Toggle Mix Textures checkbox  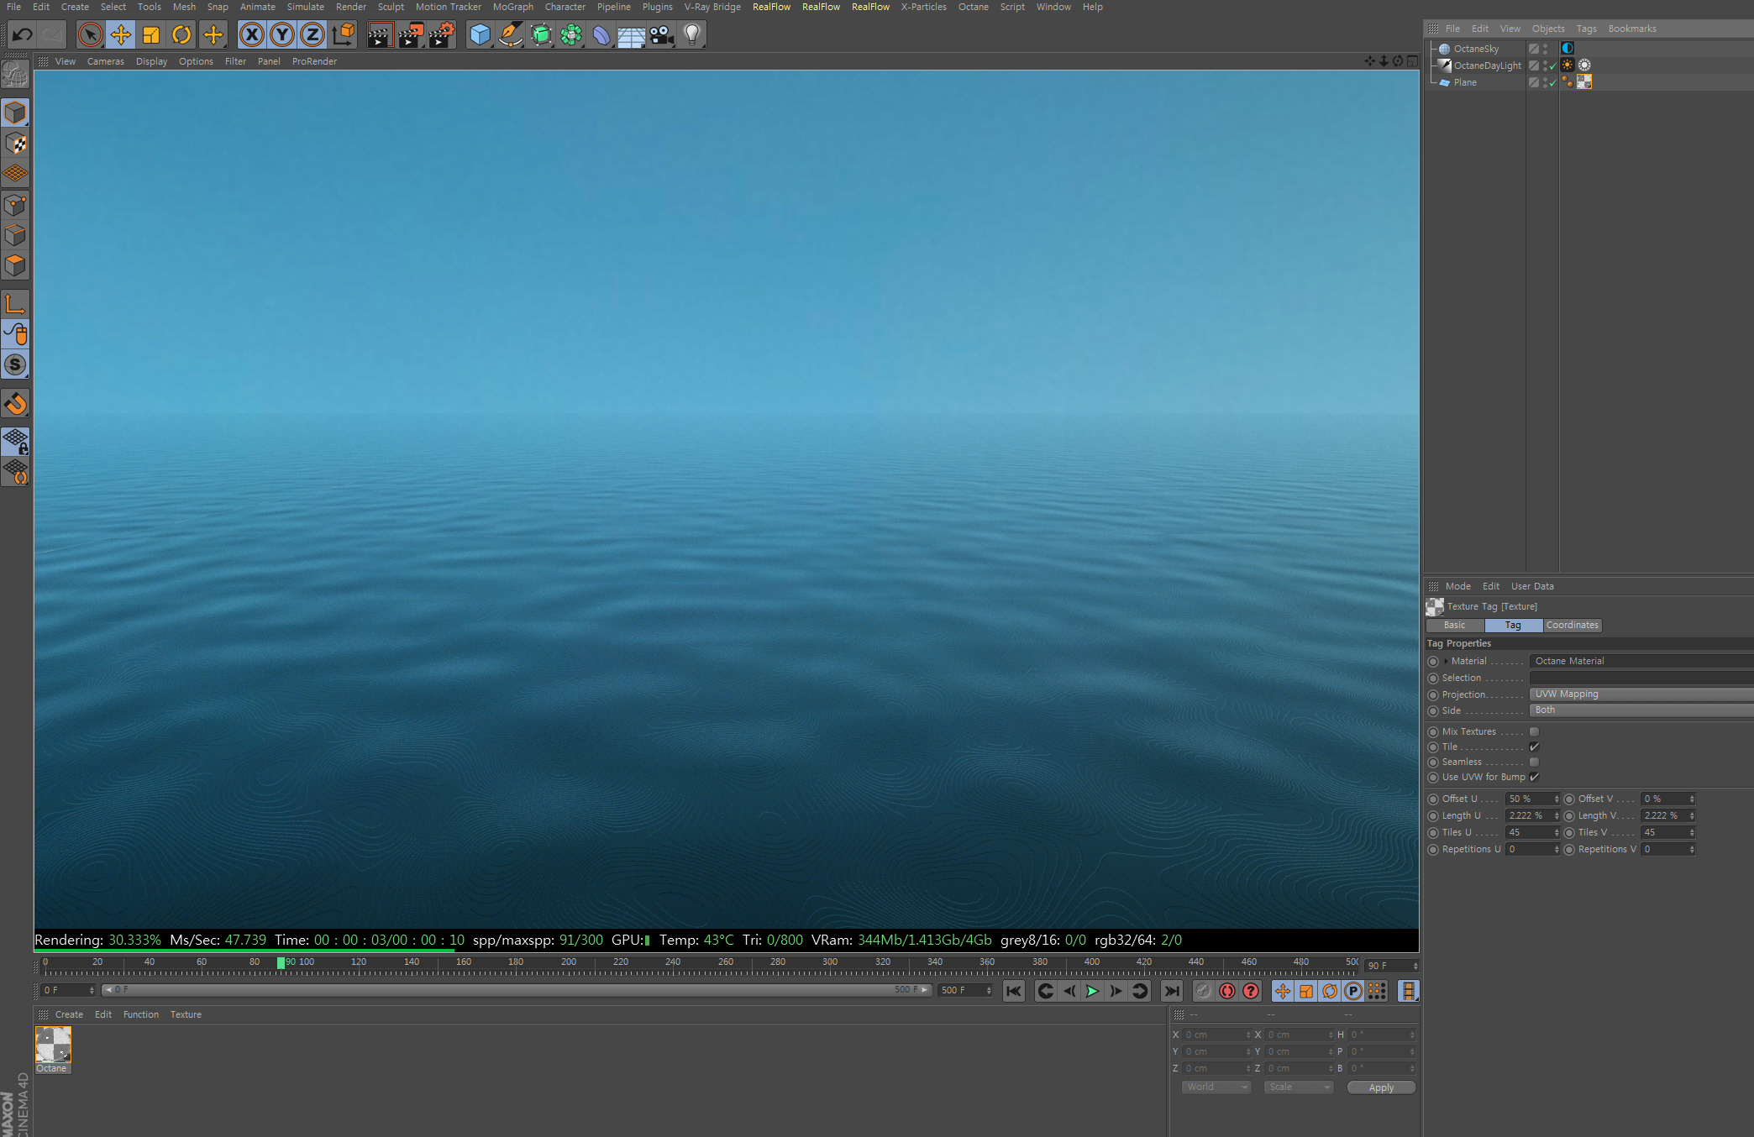[1534, 731]
